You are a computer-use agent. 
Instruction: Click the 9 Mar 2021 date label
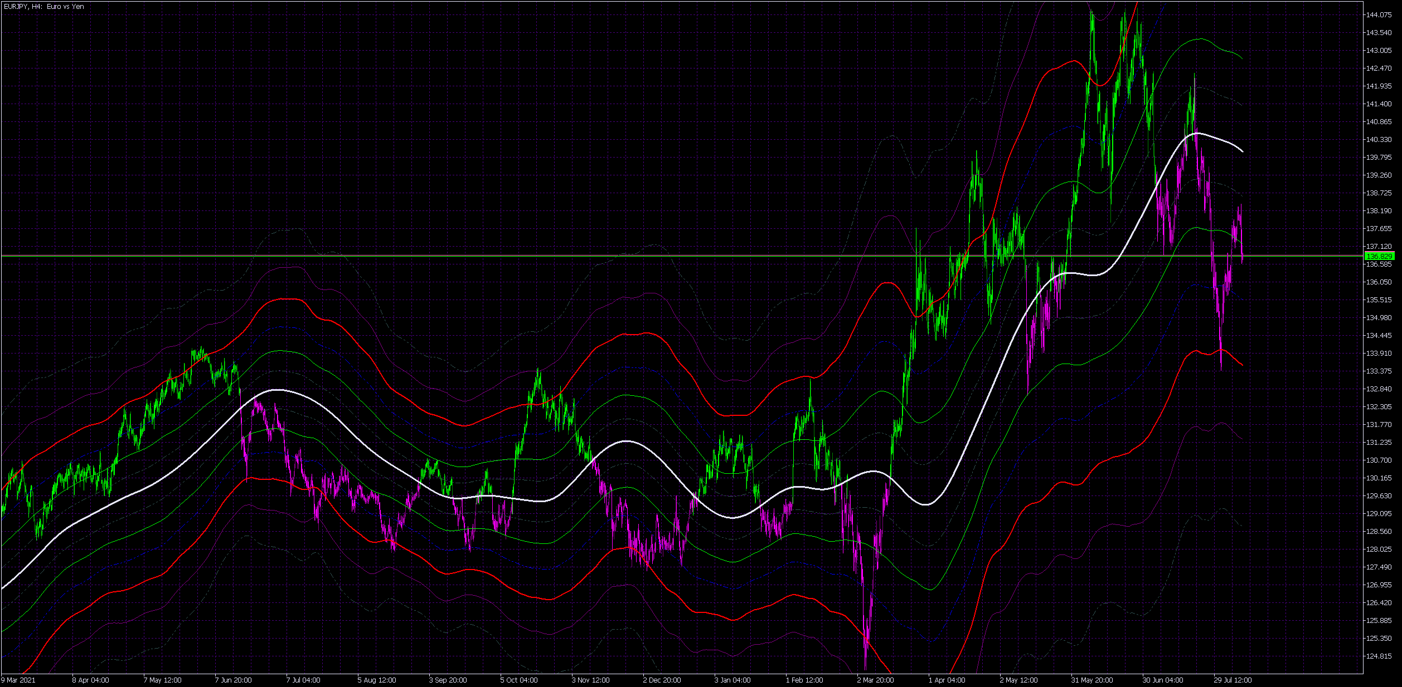pyautogui.click(x=18, y=680)
